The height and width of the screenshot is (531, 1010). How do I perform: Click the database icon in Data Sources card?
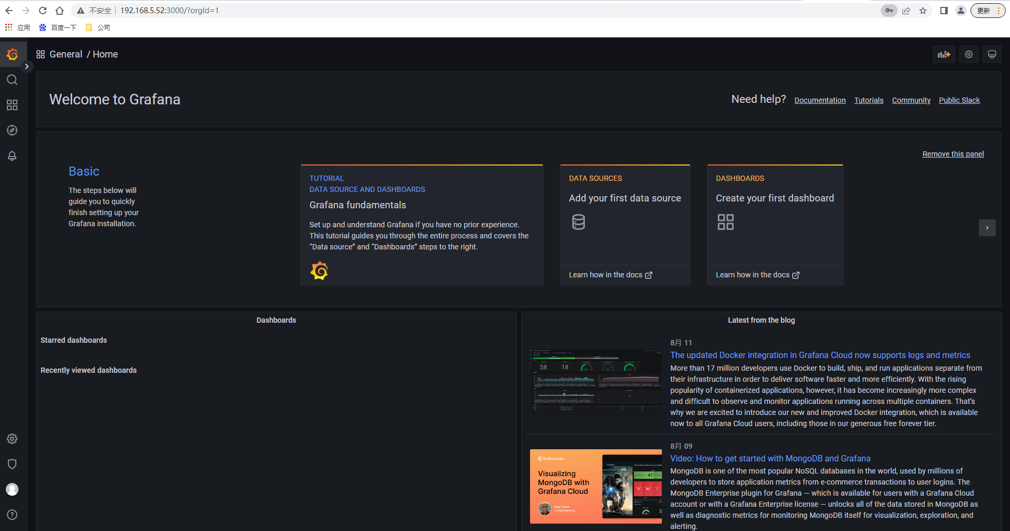click(x=579, y=222)
